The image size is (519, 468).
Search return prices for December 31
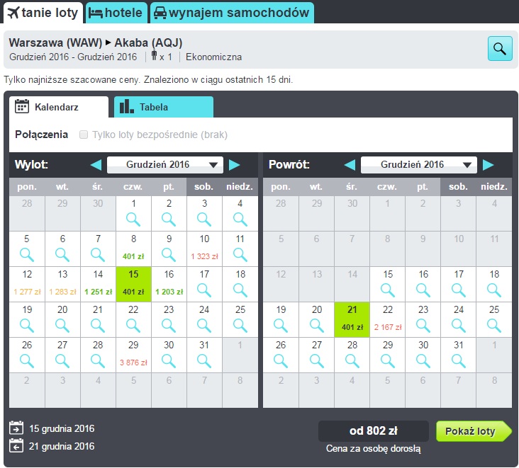tap(459, 361)
